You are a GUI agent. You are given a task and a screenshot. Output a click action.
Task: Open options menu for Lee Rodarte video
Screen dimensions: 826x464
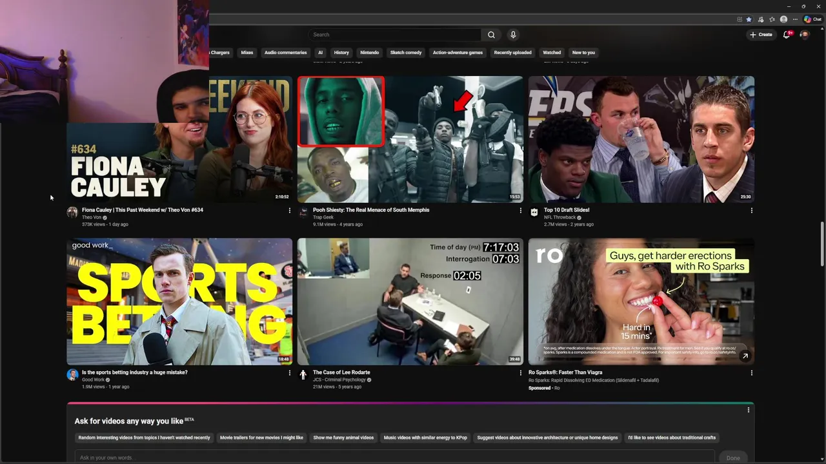520,373
